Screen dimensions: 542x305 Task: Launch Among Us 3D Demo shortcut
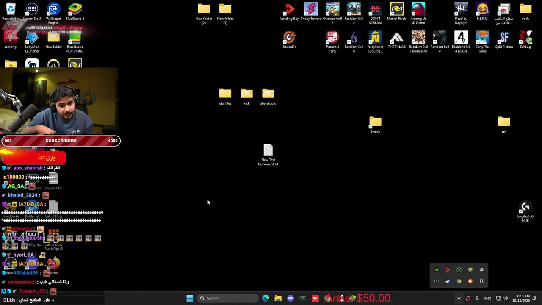pos(418,14)
